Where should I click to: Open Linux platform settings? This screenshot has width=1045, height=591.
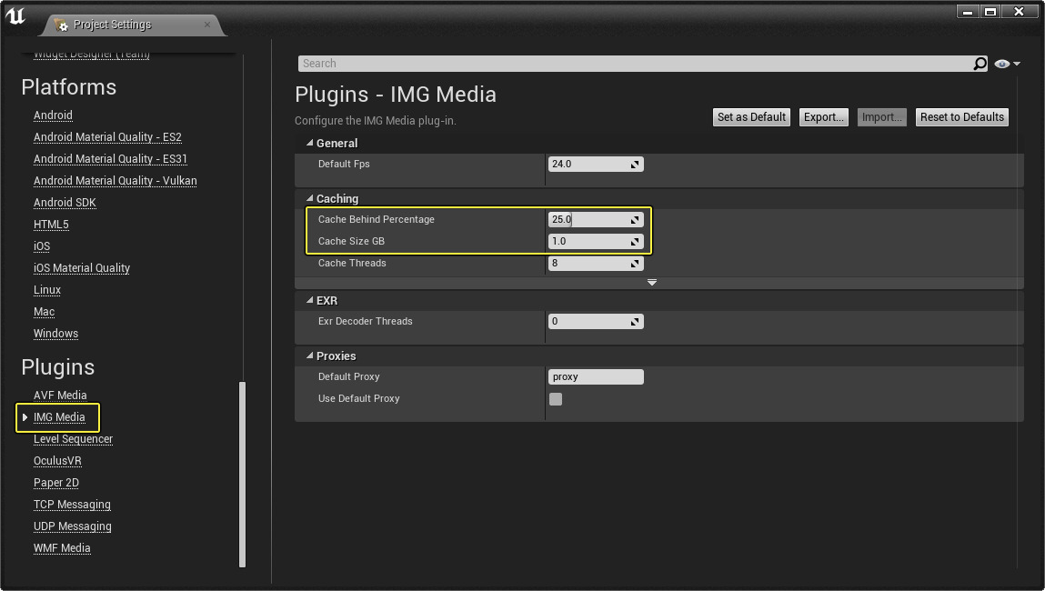click(x=46, y=289)
